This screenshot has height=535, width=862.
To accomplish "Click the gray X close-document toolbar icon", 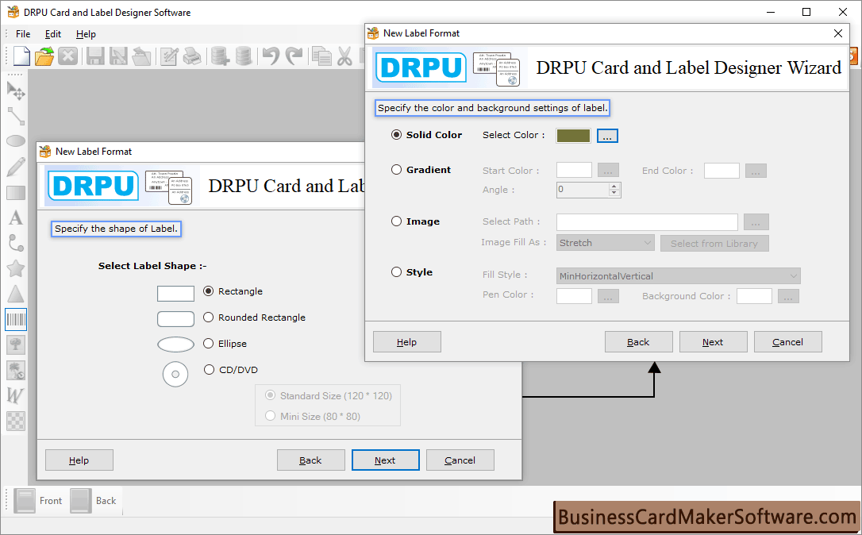I will (x=67, y=56).
